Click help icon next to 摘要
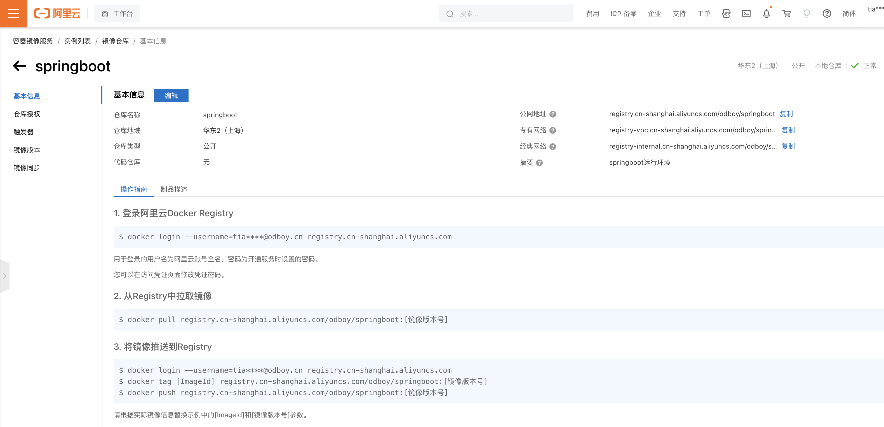 539,163
